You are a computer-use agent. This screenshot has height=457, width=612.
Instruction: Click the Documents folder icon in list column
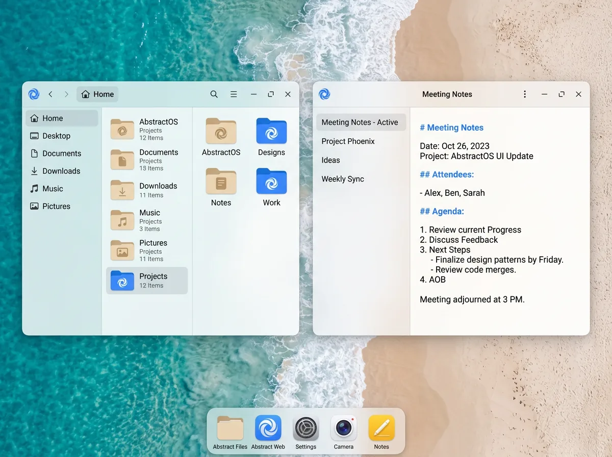point(122,160)
